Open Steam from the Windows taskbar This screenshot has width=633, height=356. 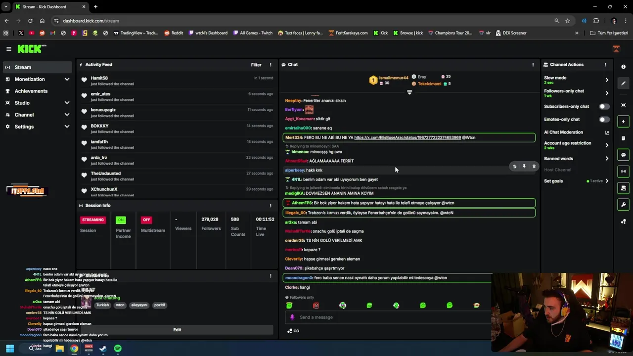coord(103,349)
